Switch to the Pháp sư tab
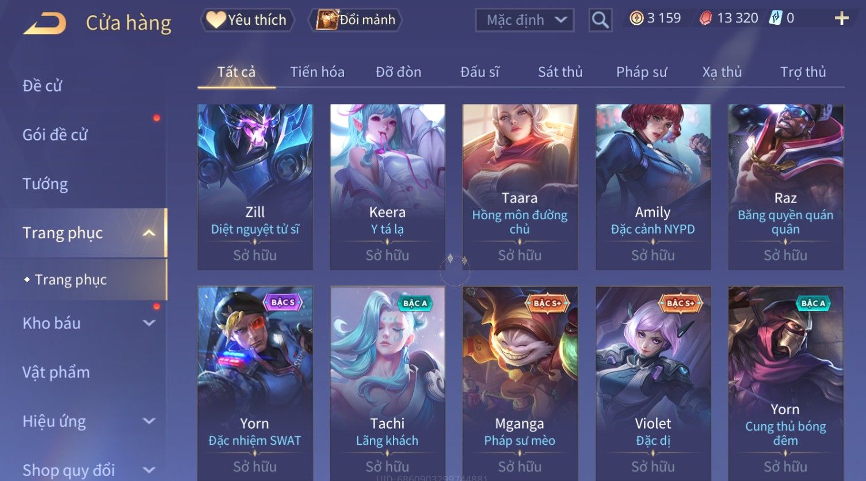The width and height of the screenshot is (866, 481). [x=642, y=72]
